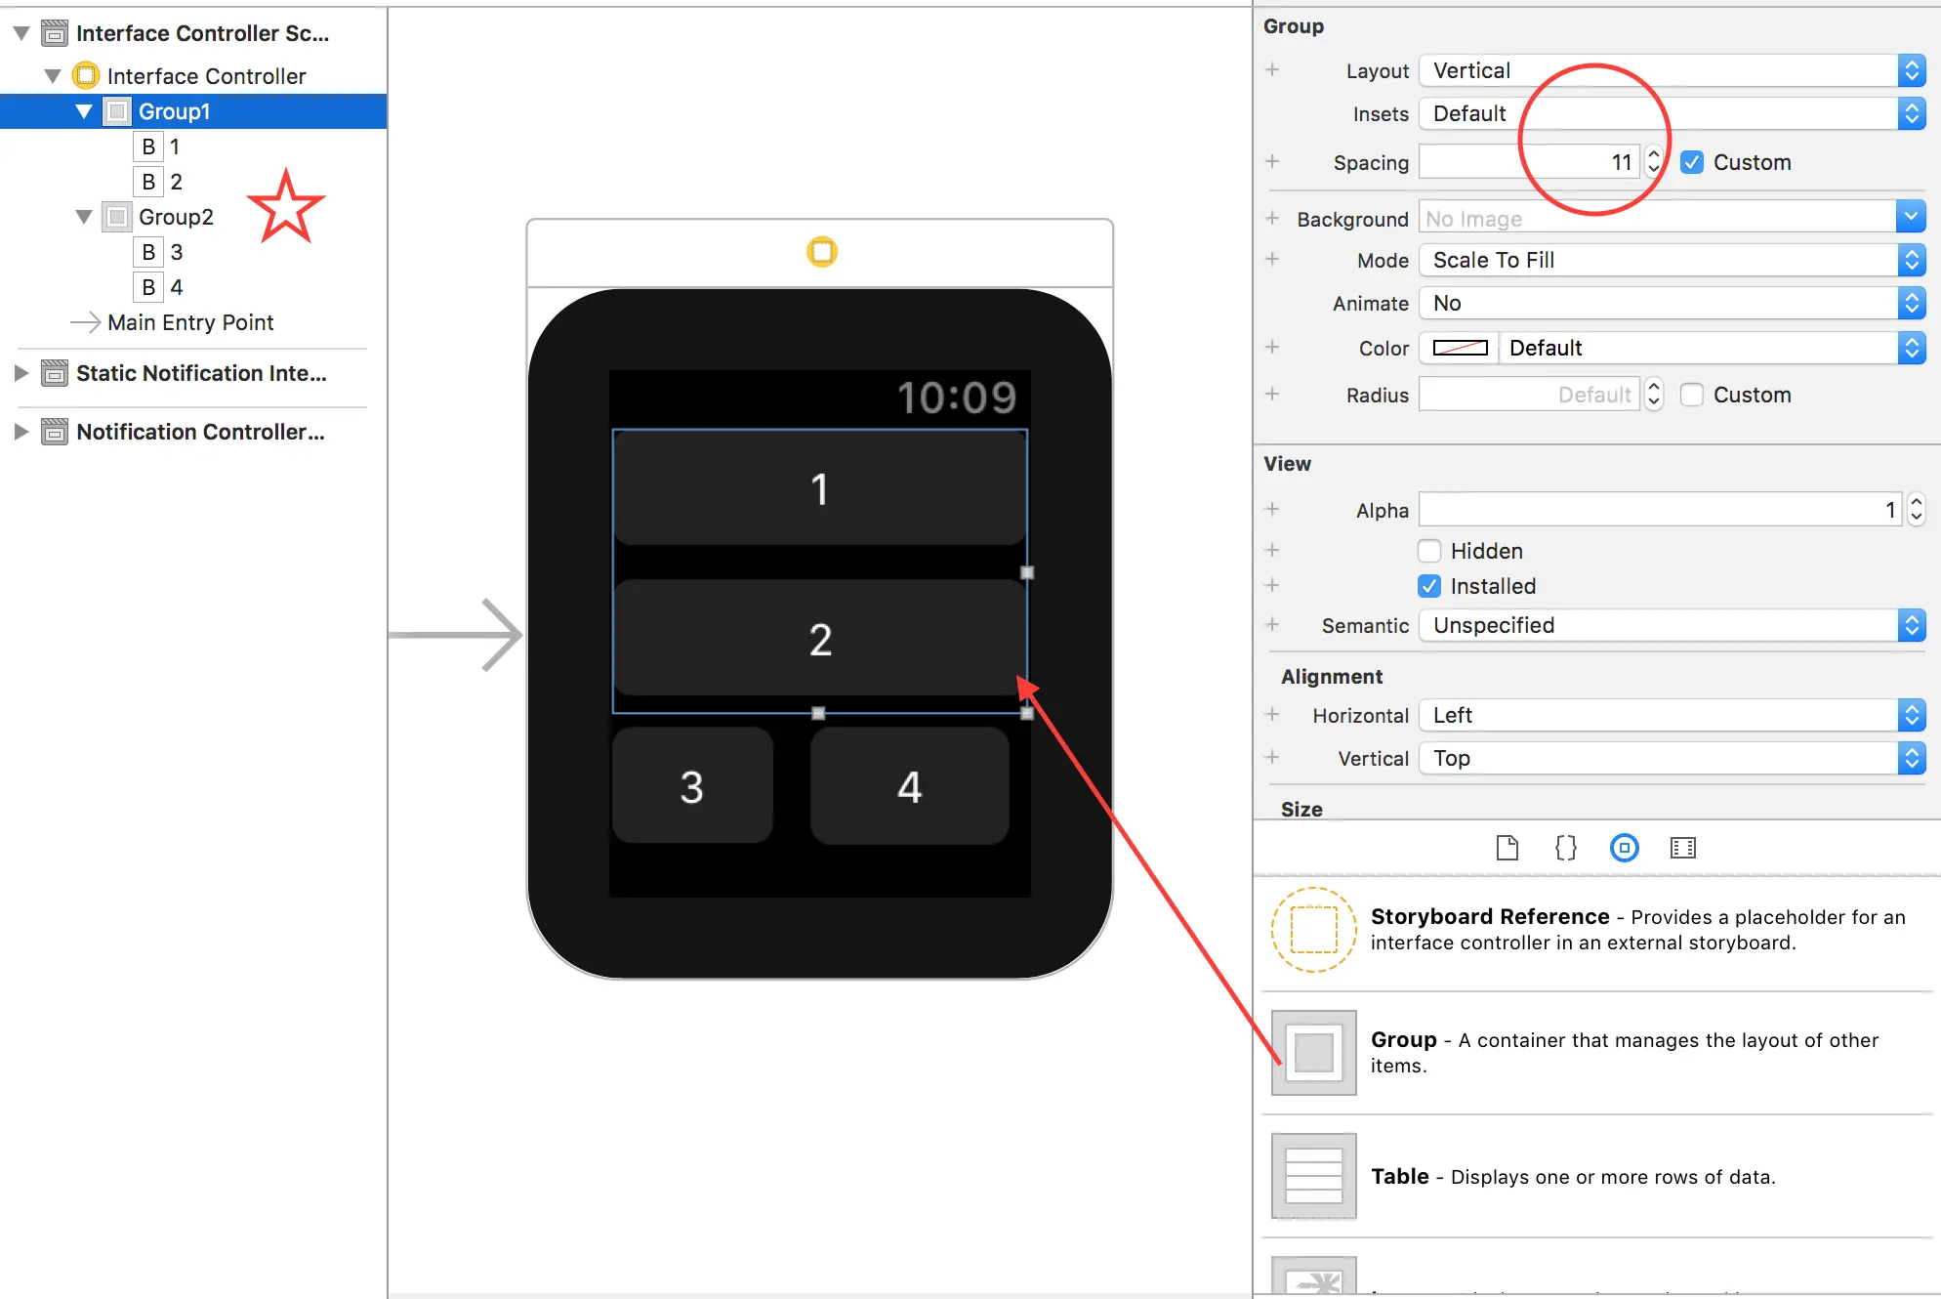Enable the Radius Custom checkbox
This screenshot has height=1299, width=1941.
pos(1692,395)
